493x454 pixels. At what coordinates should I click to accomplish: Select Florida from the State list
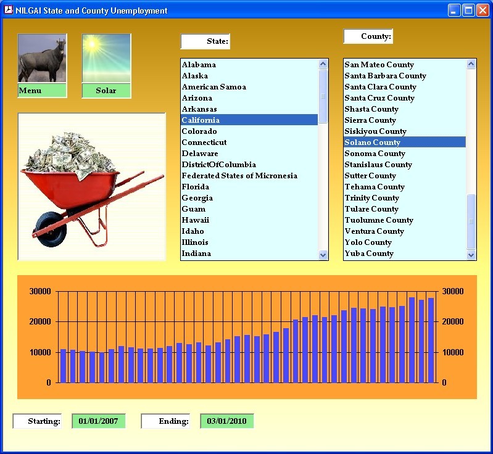coord(196,187)
